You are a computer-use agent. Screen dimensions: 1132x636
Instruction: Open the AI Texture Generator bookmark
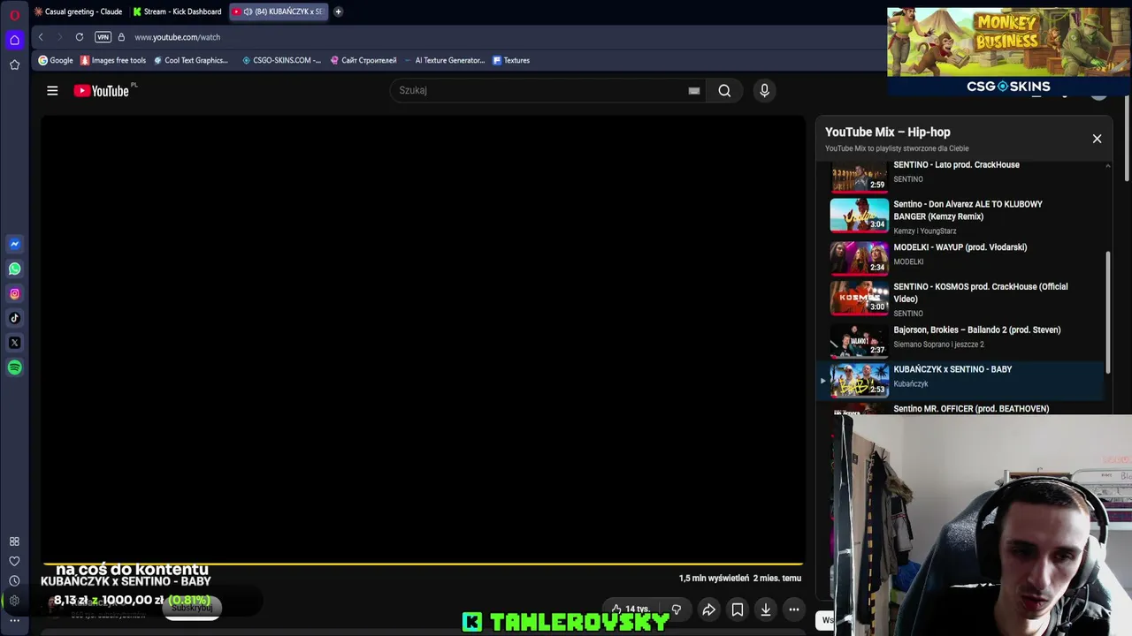[x=445, y=60]
